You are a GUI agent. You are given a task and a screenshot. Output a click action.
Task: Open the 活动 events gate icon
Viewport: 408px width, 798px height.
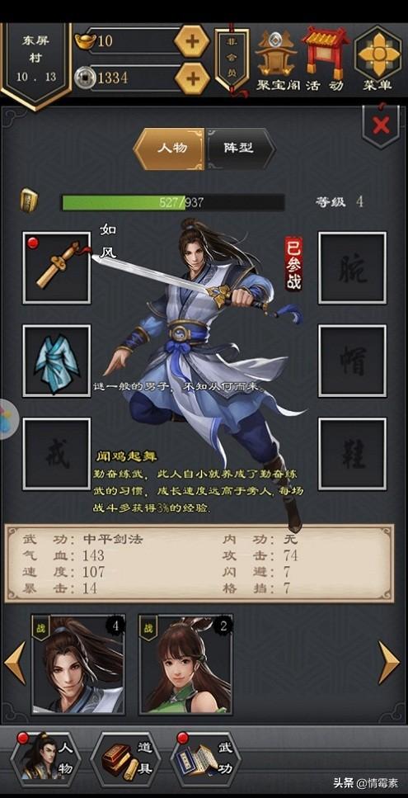point(324,59)
